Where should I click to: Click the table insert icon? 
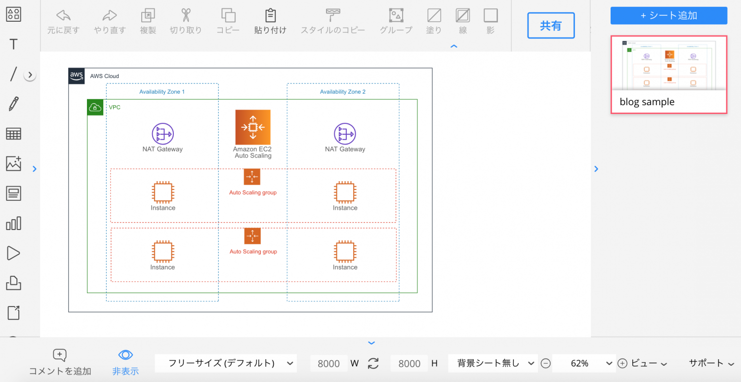tap(13, 134)
